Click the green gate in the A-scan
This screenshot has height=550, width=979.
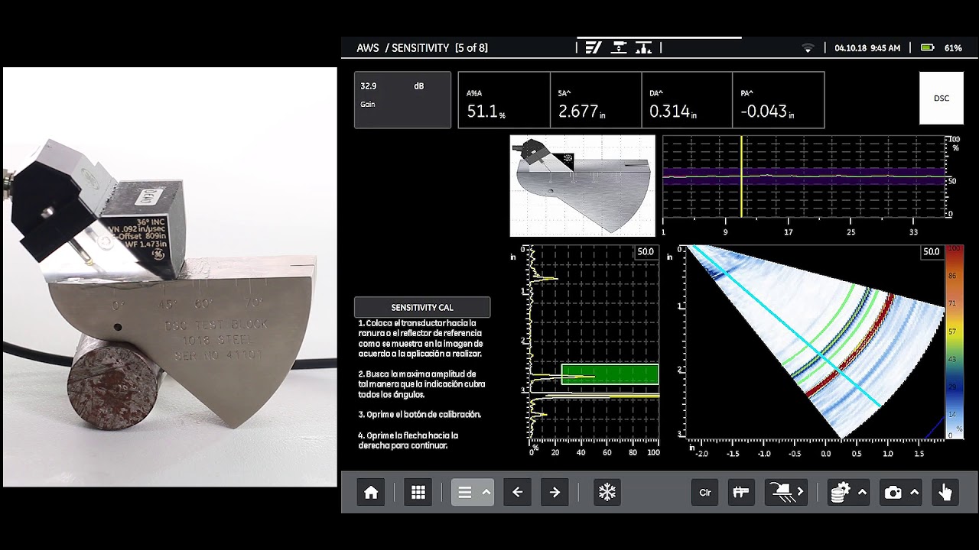(x=610, y=374)
